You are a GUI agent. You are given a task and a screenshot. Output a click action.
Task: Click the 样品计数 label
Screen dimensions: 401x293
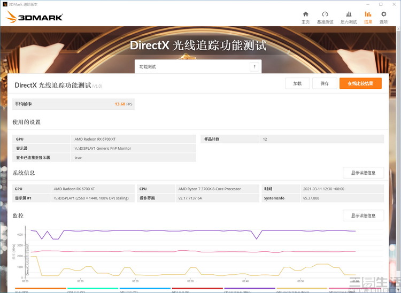pos(212,139)
